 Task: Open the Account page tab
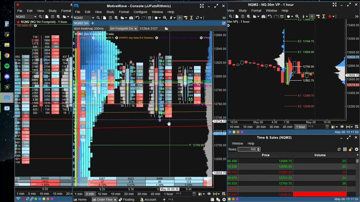click(x=148, y=199)
